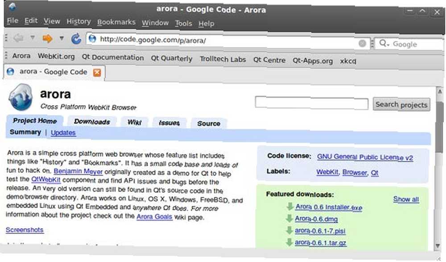446x262 pixels.
Task: Open the Qt Documentation bookmark
Action: point(113,57)
